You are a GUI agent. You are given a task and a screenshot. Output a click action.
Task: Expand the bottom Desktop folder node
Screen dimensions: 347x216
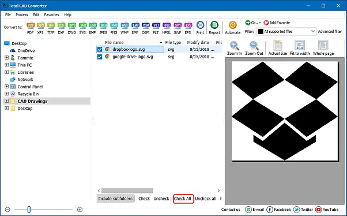7,108
